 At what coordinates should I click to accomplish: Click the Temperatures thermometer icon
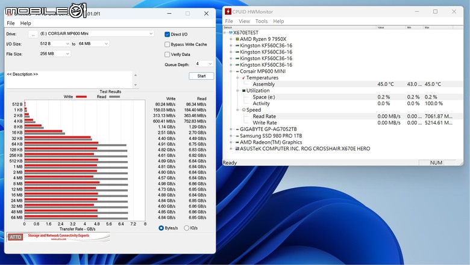[x=243, y=78]
